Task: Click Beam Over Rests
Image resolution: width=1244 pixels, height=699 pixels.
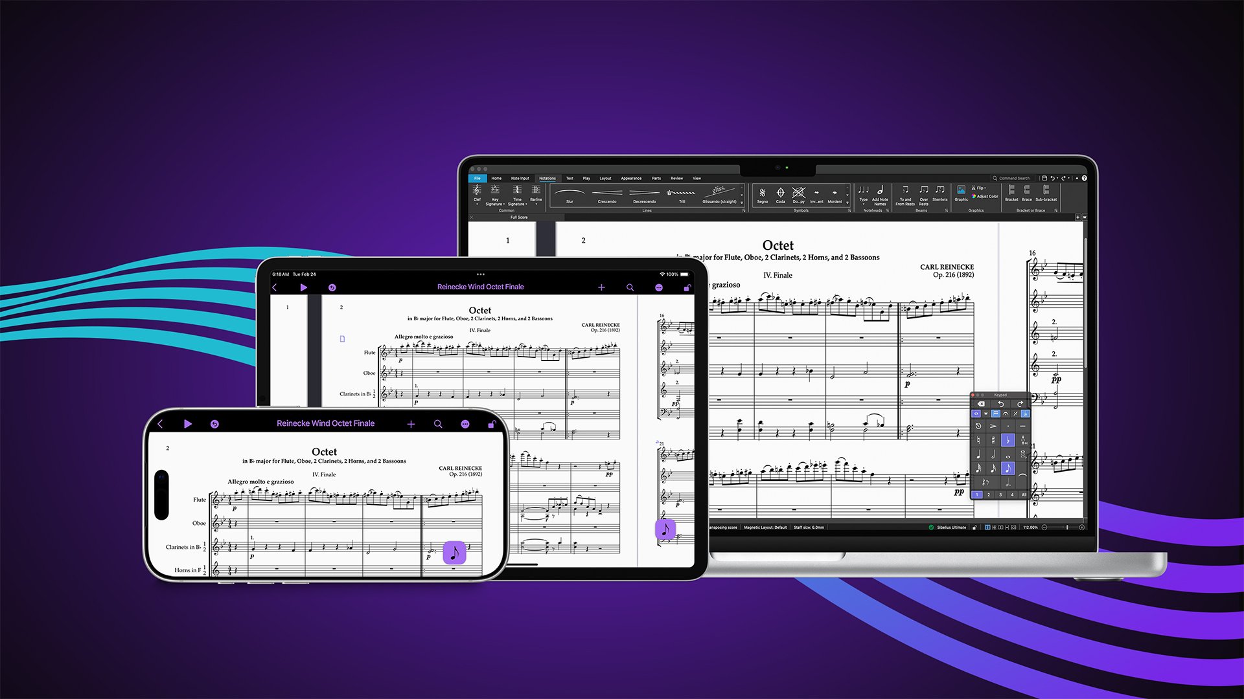Action: 924,195
